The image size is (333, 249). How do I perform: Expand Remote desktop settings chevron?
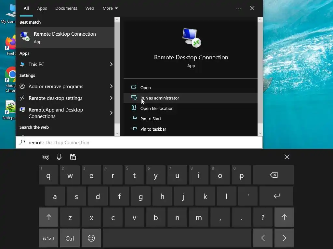click(x=111, y=98)
